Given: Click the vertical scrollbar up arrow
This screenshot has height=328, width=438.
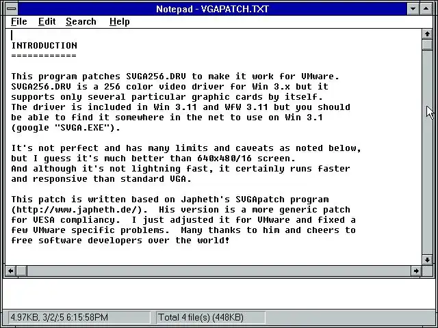Looking at the screenshot, I should 427,34.
